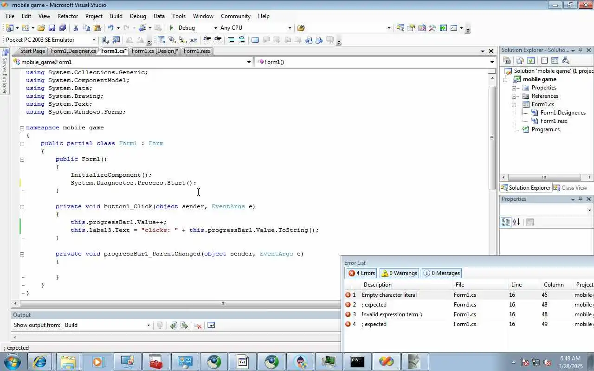Click the Save All toolbar icon
The height and width of the screenshot is (371, 594).
pos(63,28)
